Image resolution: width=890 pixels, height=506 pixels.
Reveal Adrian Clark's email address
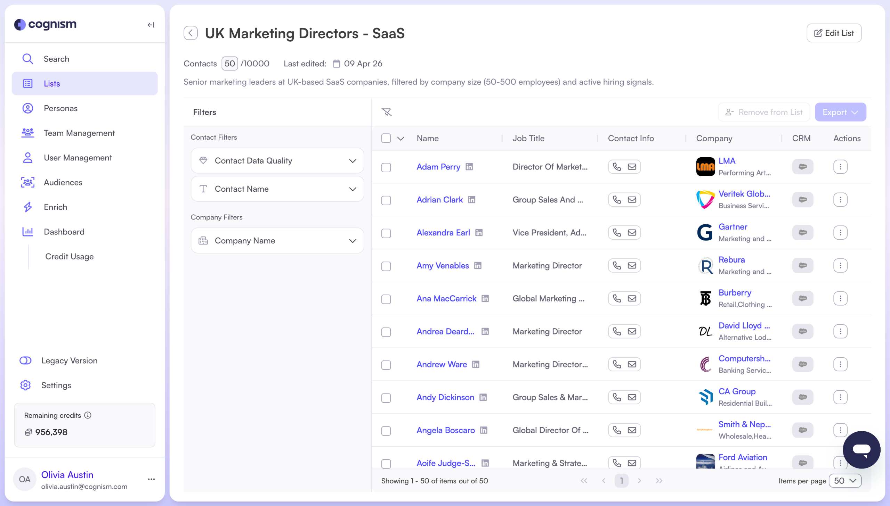632,199
